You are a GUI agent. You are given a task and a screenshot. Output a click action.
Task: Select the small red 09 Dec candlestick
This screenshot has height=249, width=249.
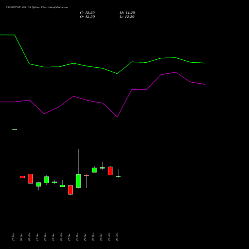pos(22,177)
